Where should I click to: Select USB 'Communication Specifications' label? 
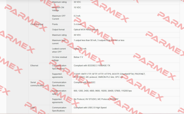click(x=59, y=109)
